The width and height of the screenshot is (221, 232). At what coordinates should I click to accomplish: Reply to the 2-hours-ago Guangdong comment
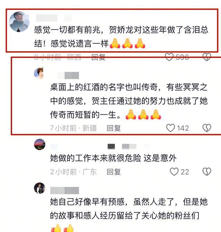click(x=114, y=172)
